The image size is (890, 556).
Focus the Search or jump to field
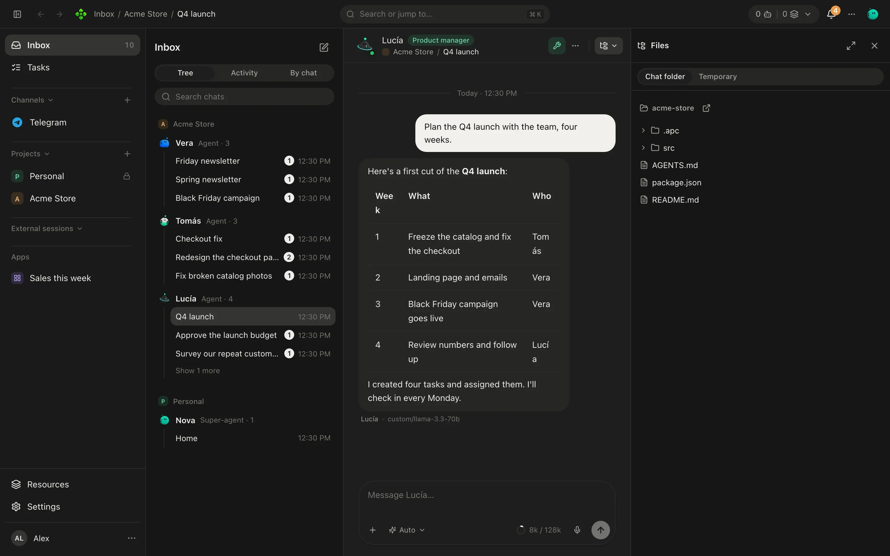[x=445, y=14]
